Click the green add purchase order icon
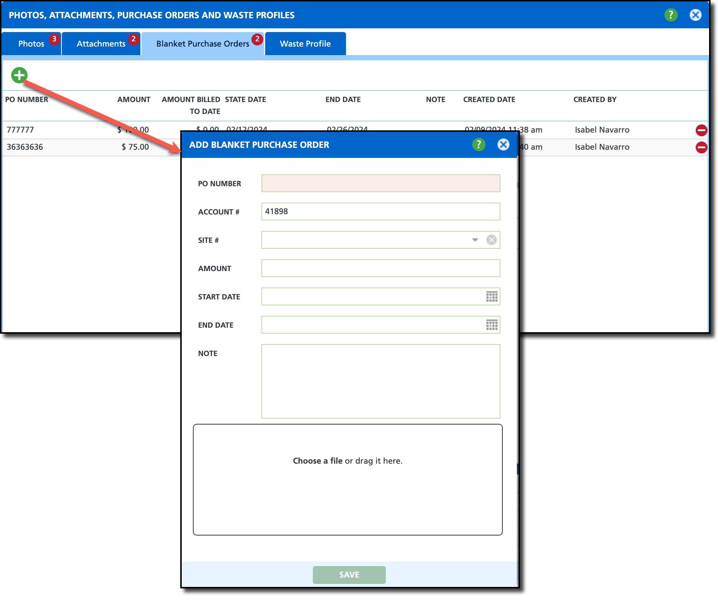The width and height of the screenshot is (718, 610). (19, 75)
